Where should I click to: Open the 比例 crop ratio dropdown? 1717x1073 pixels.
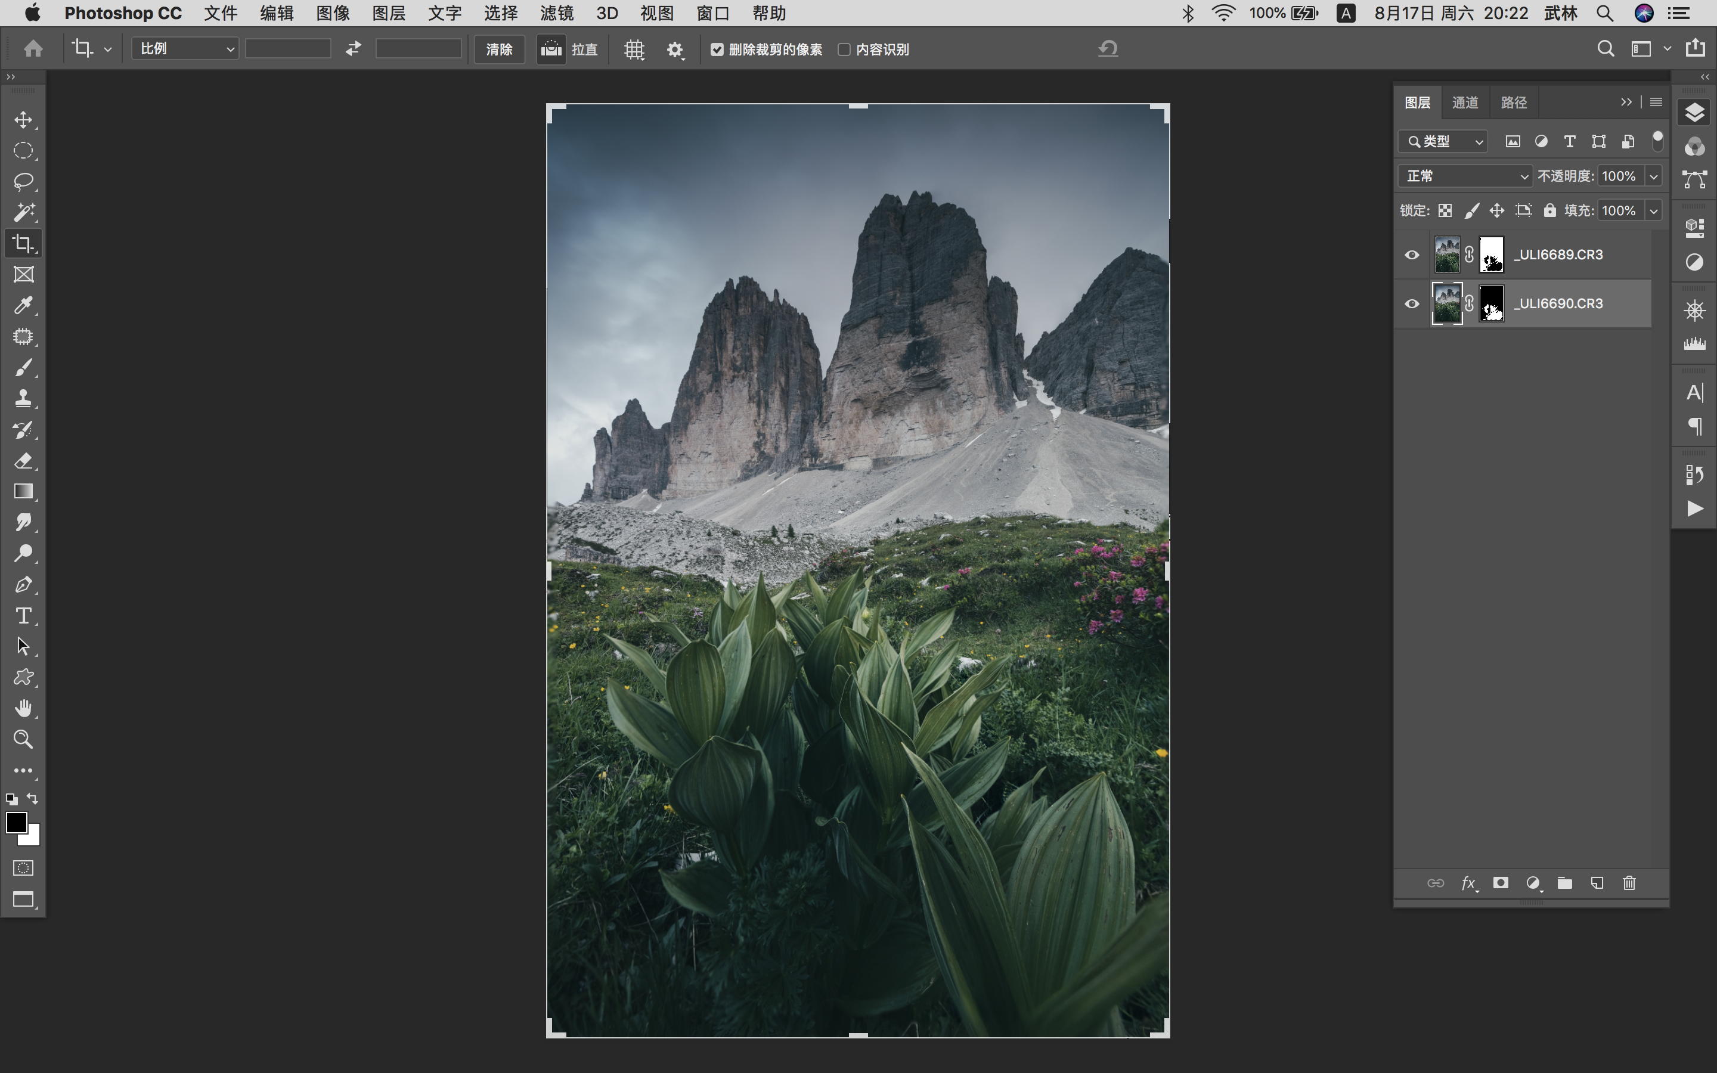coord(185,49)
